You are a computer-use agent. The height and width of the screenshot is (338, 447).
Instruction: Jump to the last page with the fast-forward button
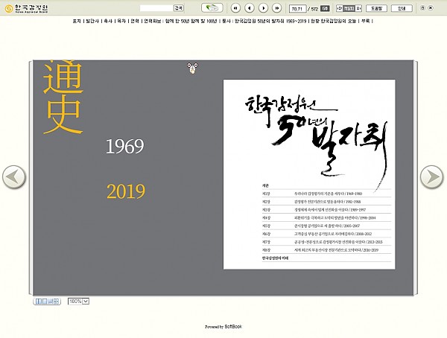click(x=277, y=8)
